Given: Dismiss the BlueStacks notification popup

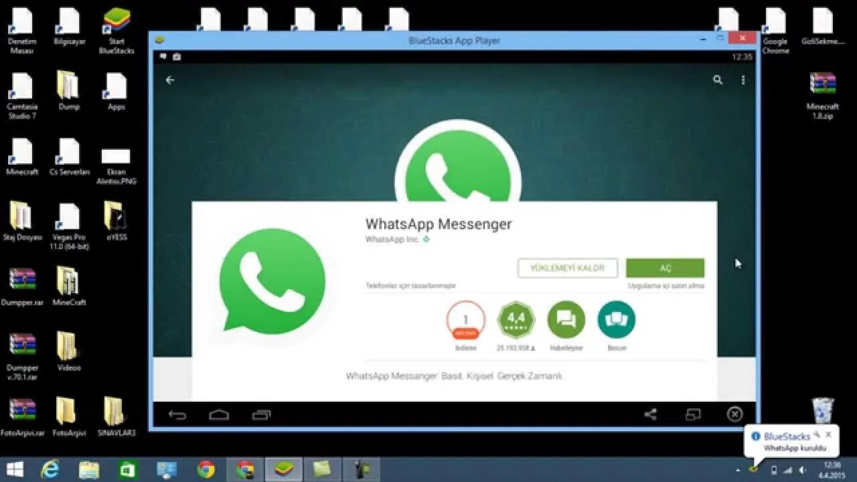Looking at the screenshot, I should (x=828, y=434).
